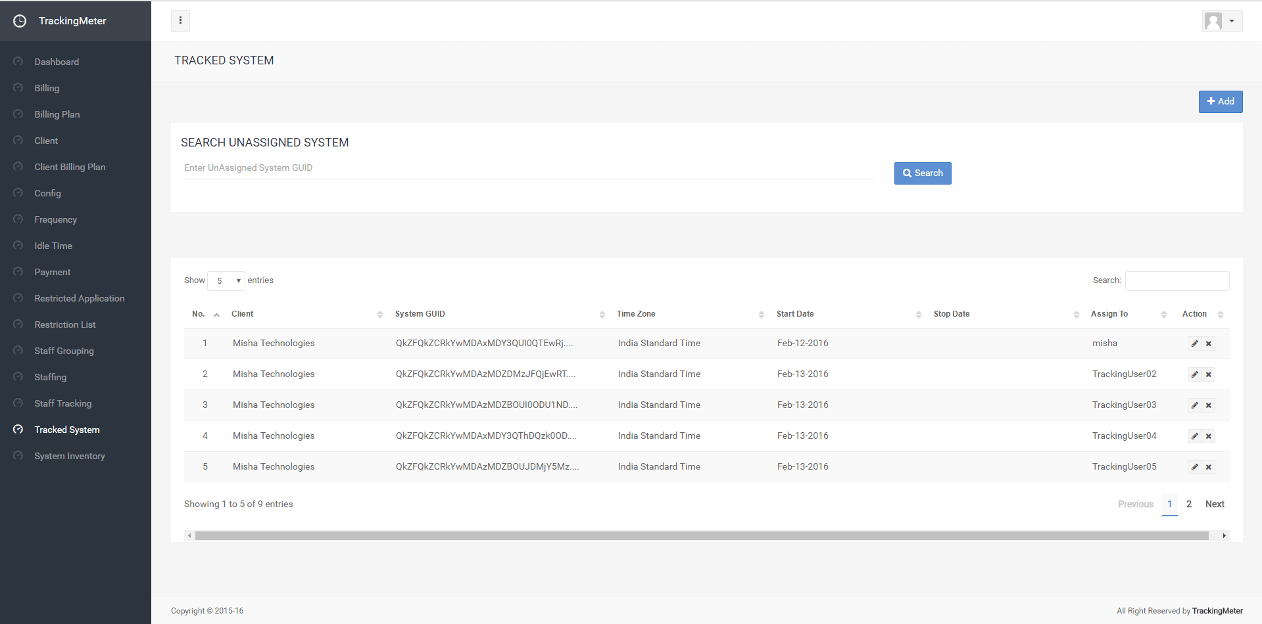
Task: Delete the TrackingUser02 system entry
Action: click(x=1208, y=374)
